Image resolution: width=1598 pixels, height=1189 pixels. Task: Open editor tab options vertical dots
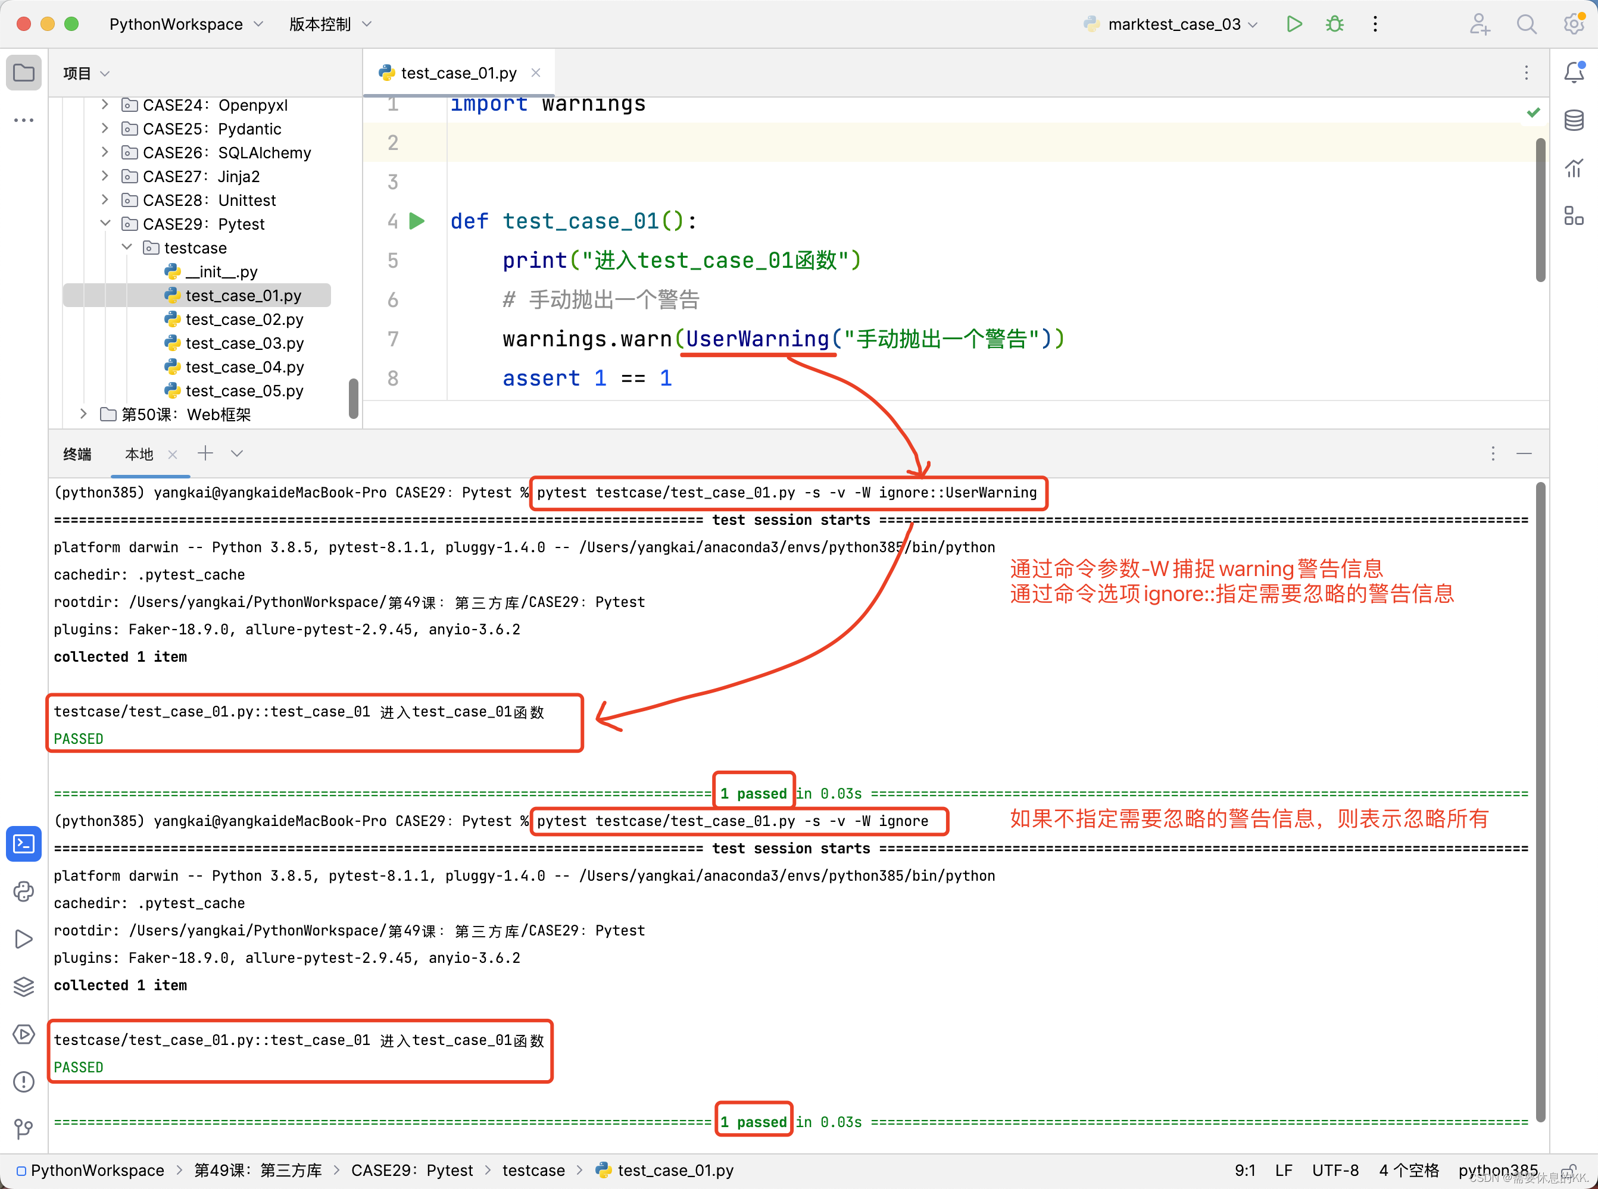click(1526, 73)
